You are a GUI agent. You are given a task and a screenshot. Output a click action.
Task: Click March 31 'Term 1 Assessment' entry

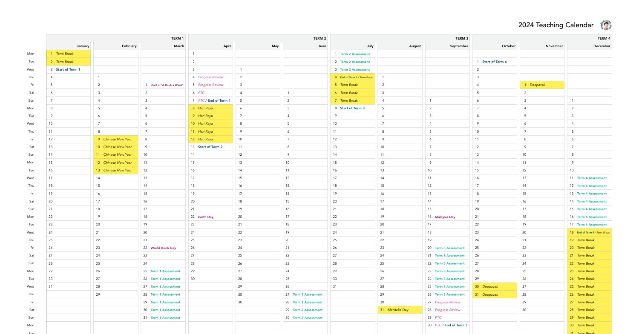tap(165, 317)
